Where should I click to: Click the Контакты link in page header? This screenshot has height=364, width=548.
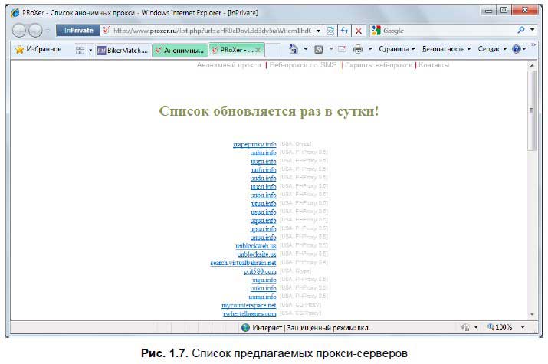(434, 65)
